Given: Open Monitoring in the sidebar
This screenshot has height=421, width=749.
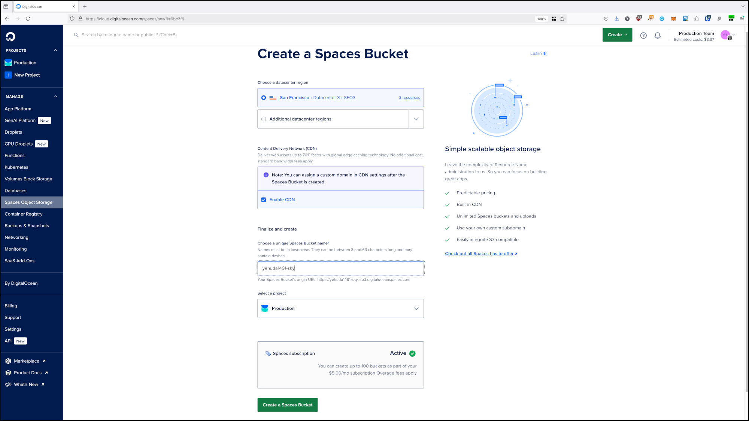Looking at the screenshot, I should [x=16, y=249].
